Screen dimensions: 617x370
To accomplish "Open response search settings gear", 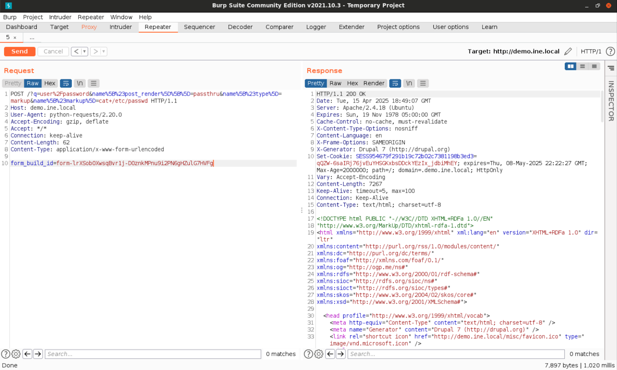I will coord(319,354).
